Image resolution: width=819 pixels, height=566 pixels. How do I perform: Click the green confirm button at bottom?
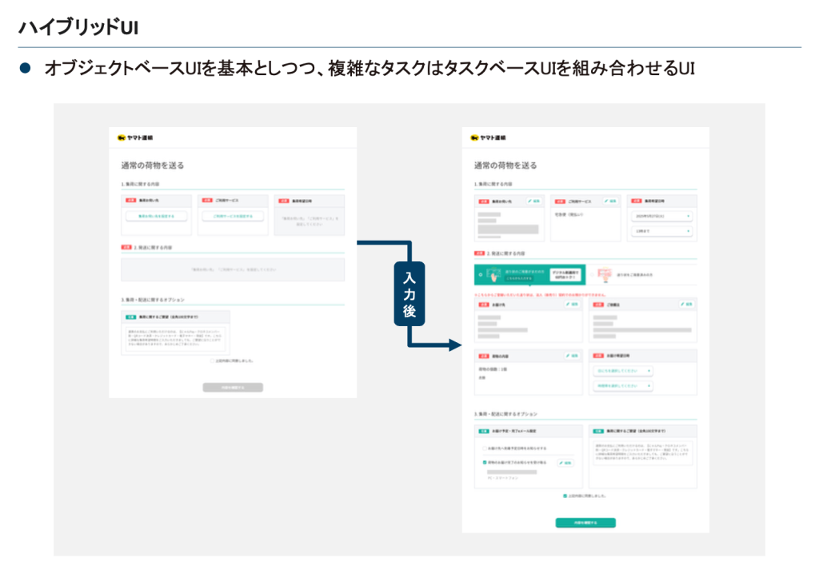pos(585,523)
